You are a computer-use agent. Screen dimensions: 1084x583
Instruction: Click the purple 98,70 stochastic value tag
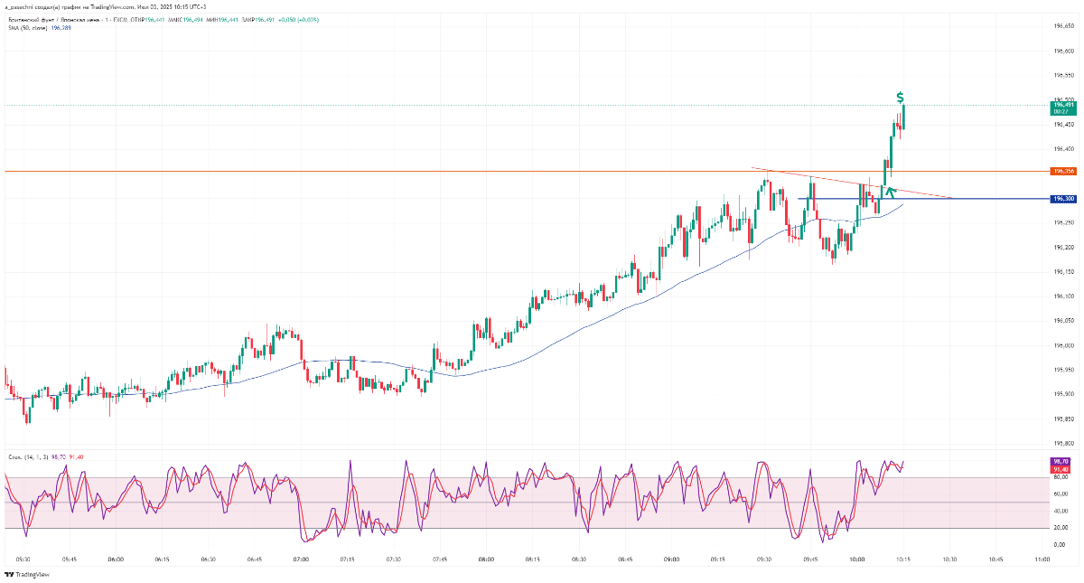1061,462
